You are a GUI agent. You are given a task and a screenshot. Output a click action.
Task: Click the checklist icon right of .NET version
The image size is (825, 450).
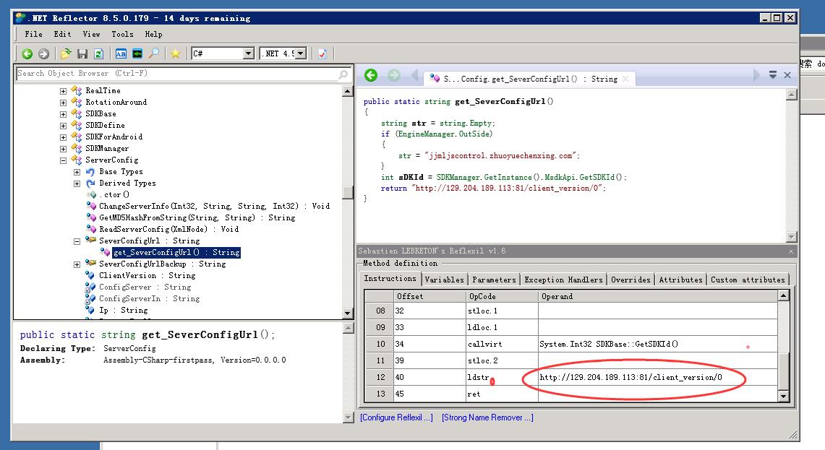[x=322, y=53]
